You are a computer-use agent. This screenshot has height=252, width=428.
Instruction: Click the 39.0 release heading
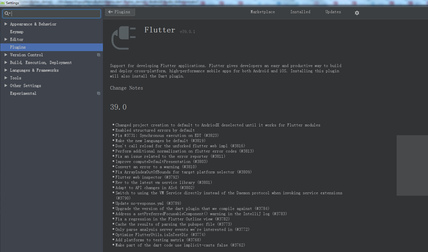click(118, 107)
